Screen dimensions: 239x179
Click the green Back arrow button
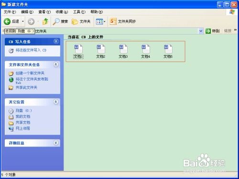pos(7,21)
